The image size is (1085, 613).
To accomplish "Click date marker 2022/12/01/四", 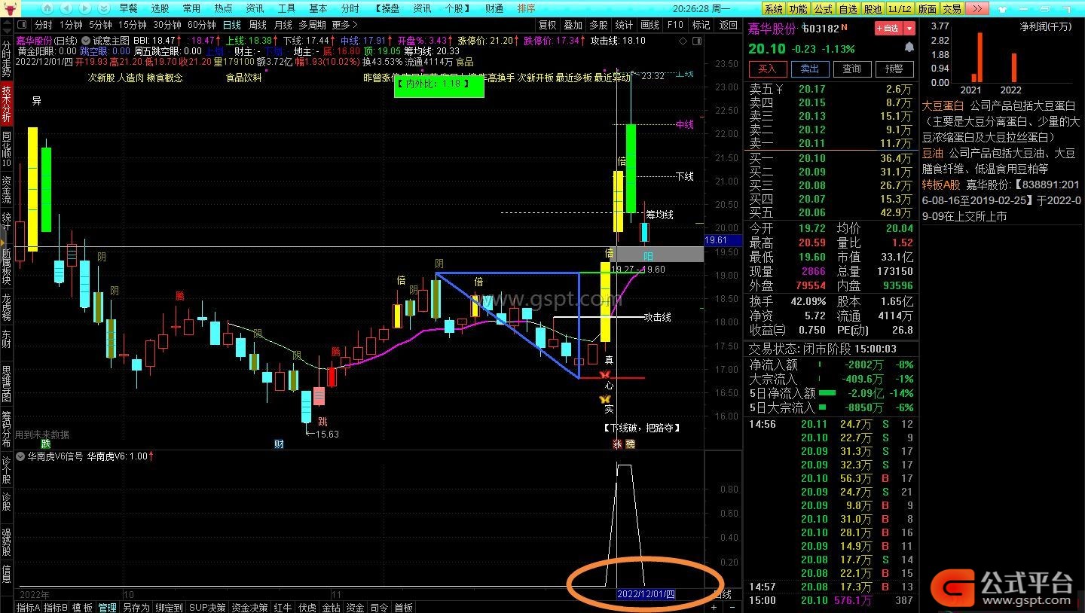I will pos(646,594).
